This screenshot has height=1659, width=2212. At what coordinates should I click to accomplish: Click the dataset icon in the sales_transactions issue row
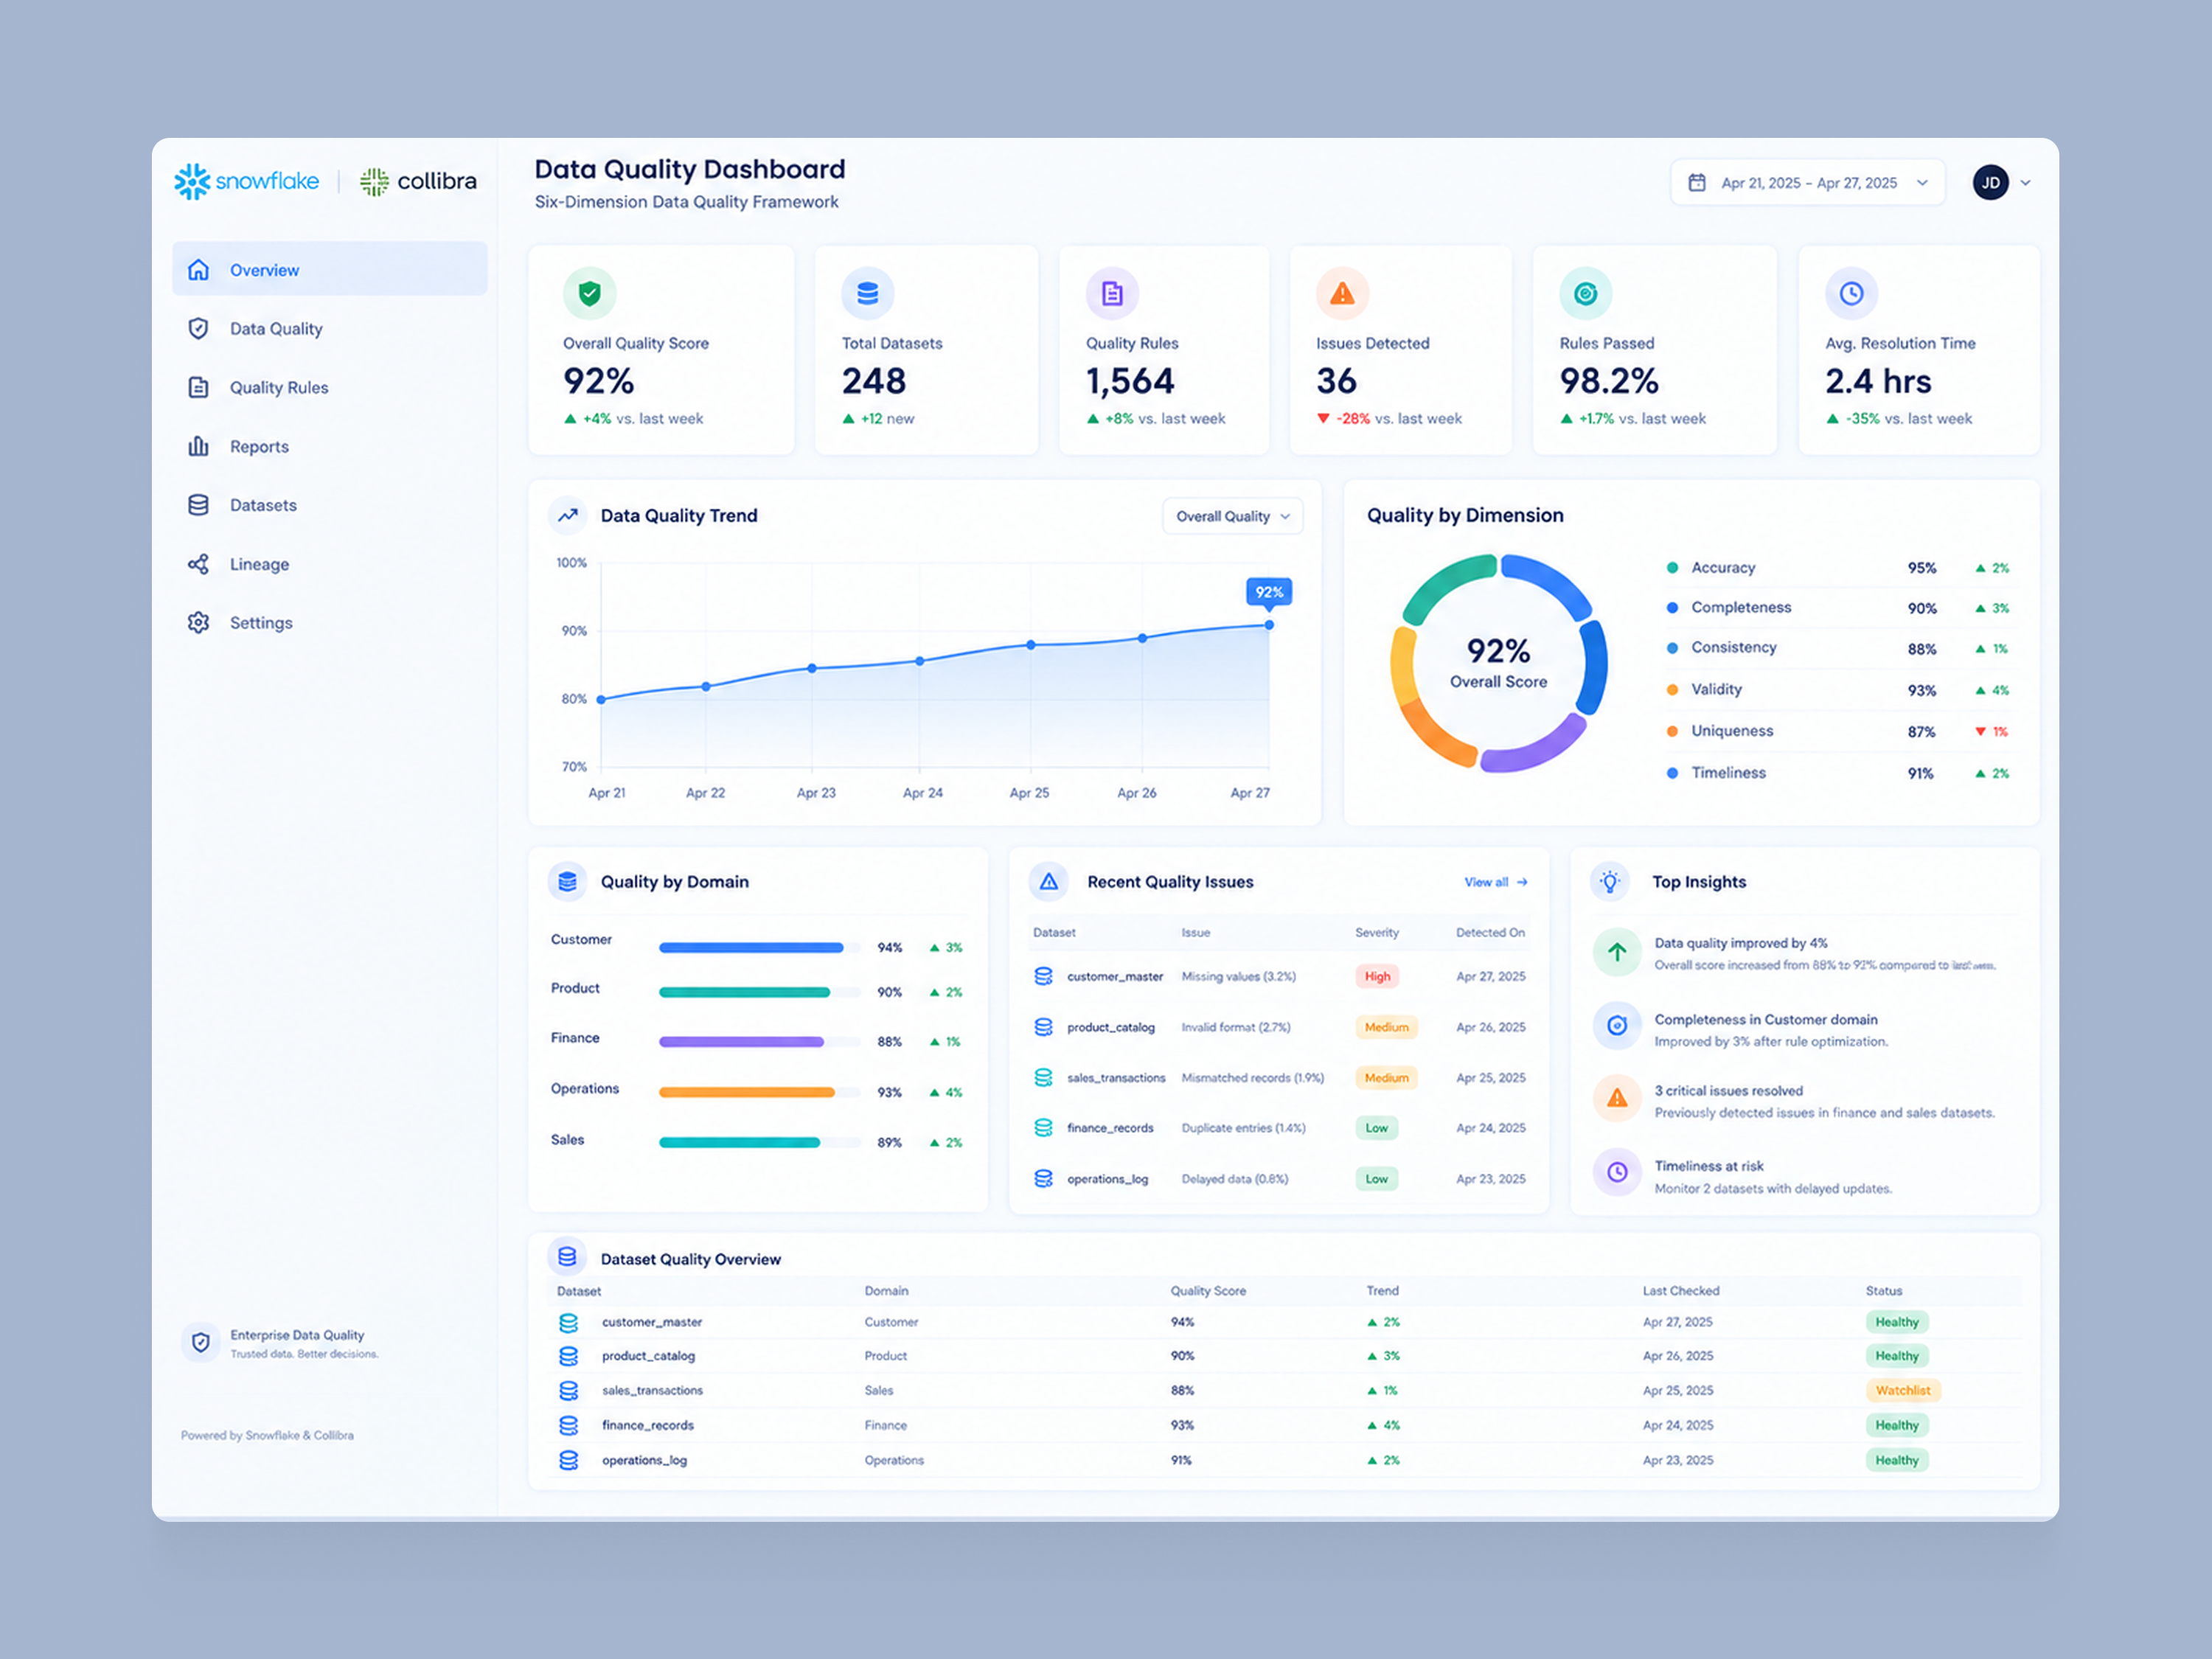(1043, 1077)
